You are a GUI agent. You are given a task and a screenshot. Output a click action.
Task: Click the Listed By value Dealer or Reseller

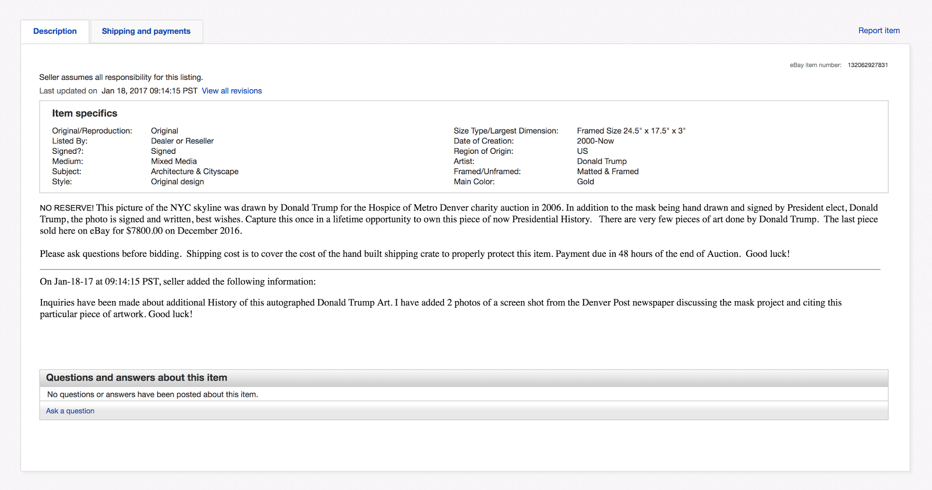pyautogui.click(x=182, y=141)
